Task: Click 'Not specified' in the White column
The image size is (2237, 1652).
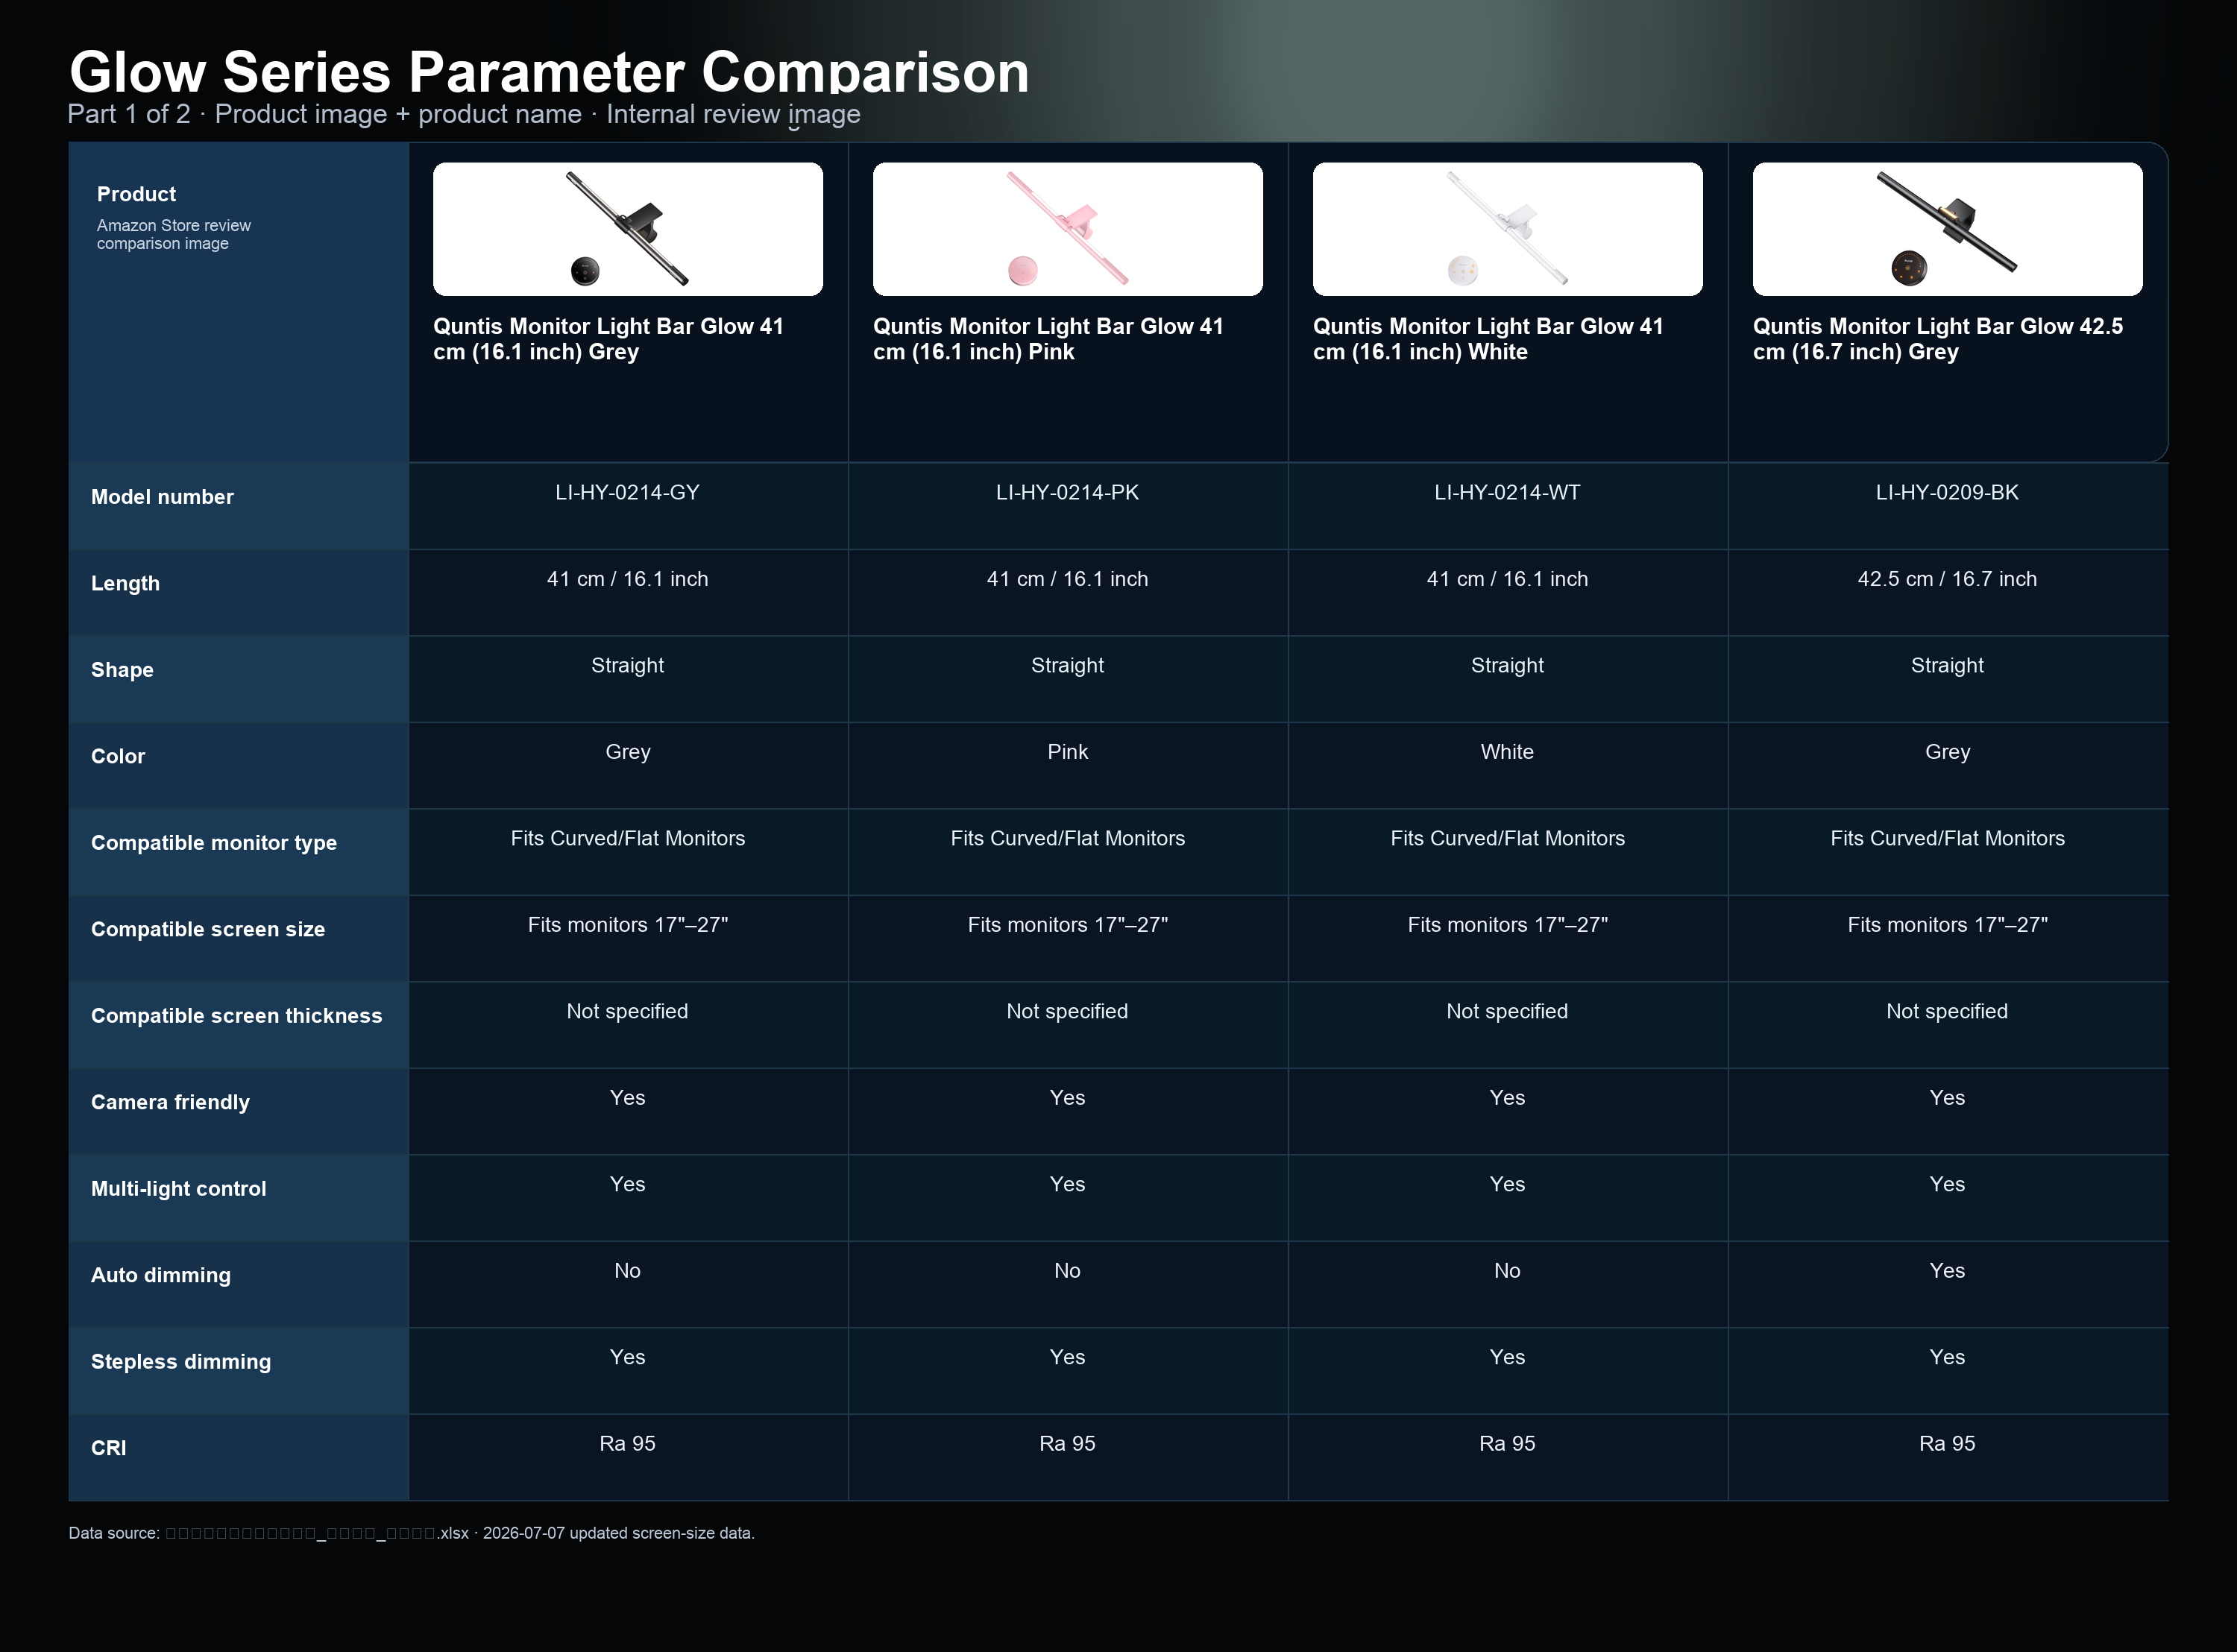Action: (x=1507, y=1011)
